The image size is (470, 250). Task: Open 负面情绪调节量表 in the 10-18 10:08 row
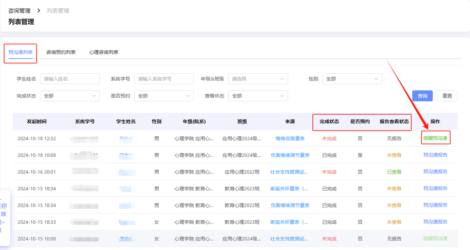pos(290,155)
